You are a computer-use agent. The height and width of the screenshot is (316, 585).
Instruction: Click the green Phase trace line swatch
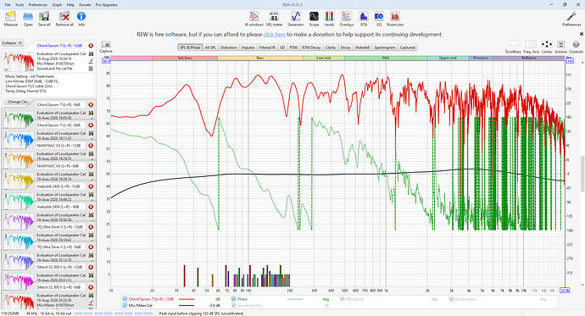tap(296, 299)
